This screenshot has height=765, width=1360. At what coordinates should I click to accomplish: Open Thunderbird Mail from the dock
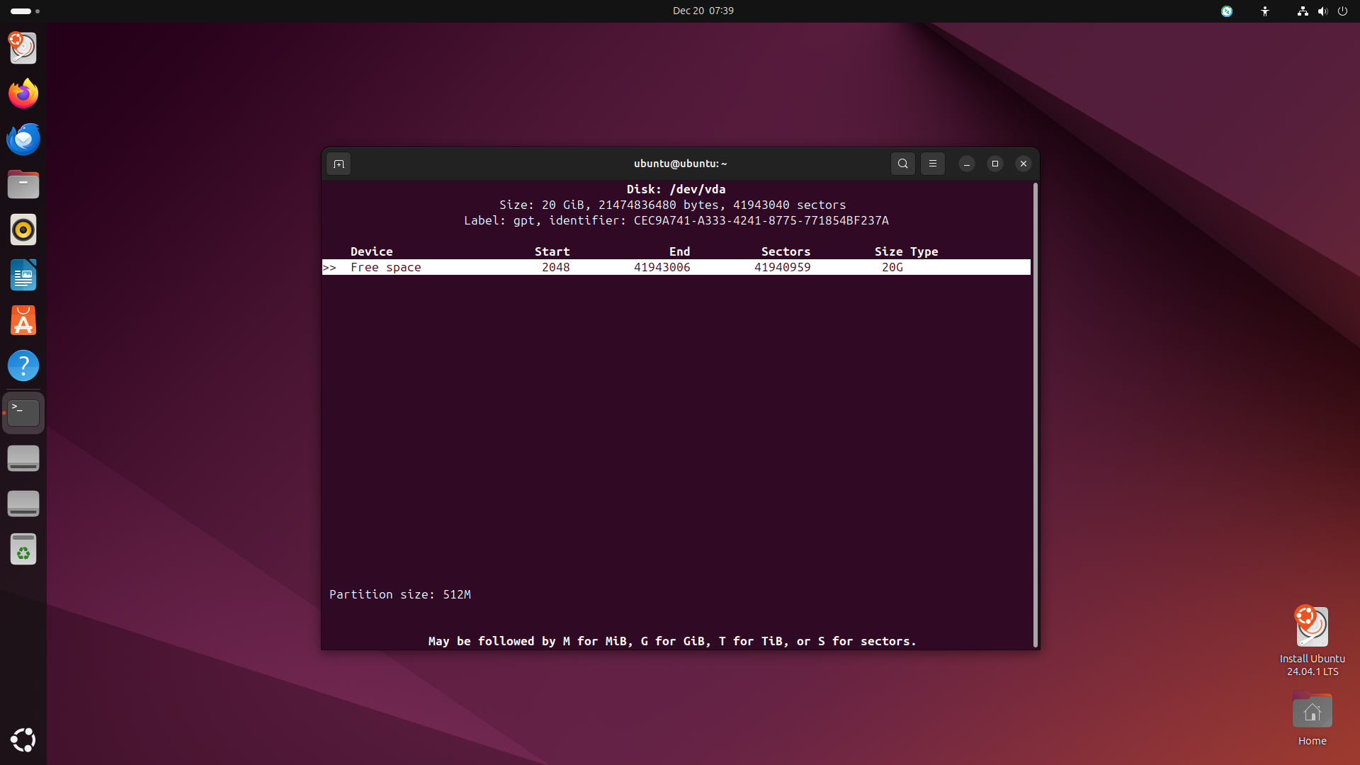click(x=23, y=139)
